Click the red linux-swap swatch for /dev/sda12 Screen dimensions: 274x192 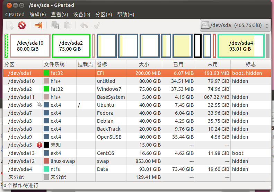46,161
